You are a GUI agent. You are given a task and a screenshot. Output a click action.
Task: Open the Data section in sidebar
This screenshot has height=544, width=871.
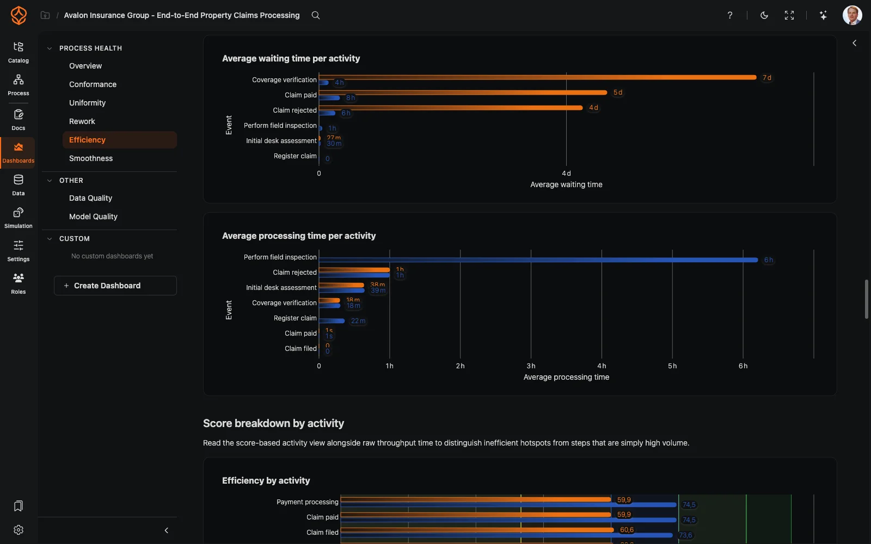(x=19, y=185)
